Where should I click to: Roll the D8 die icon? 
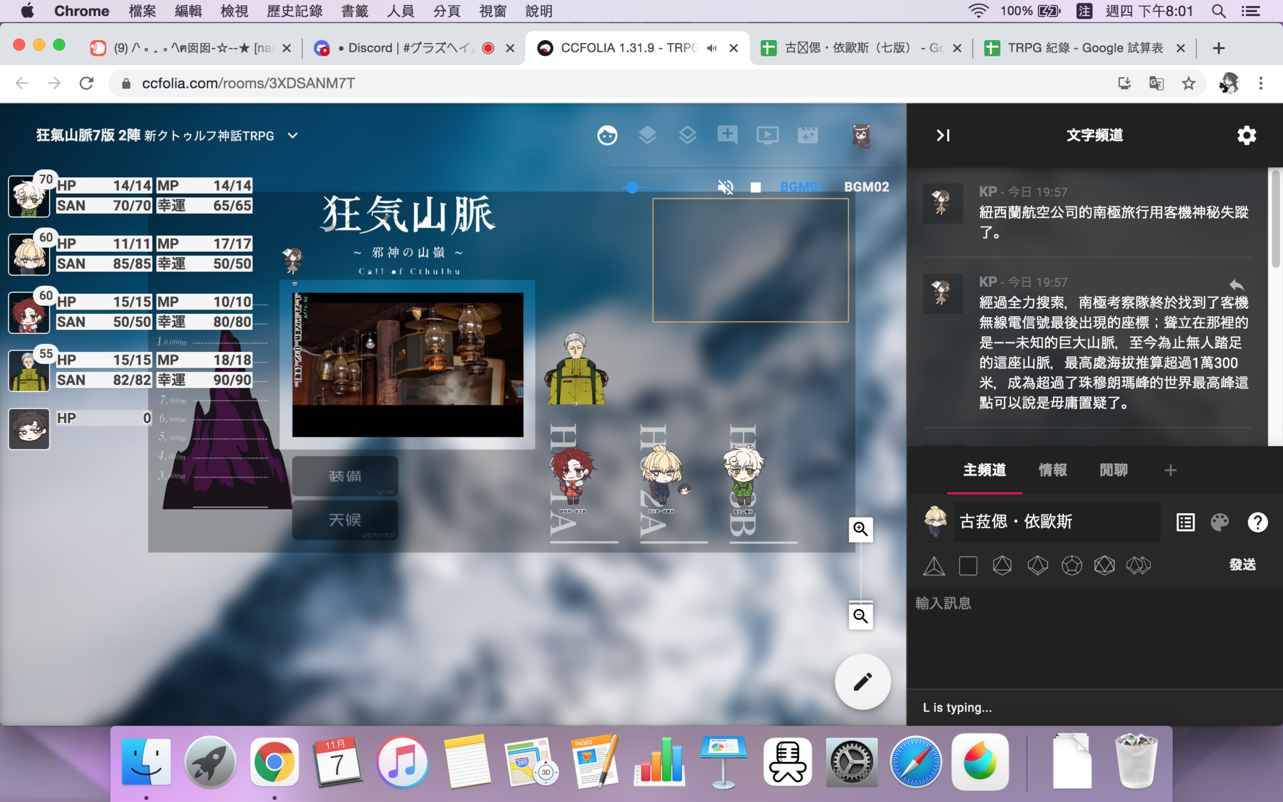click(1002, 566)
